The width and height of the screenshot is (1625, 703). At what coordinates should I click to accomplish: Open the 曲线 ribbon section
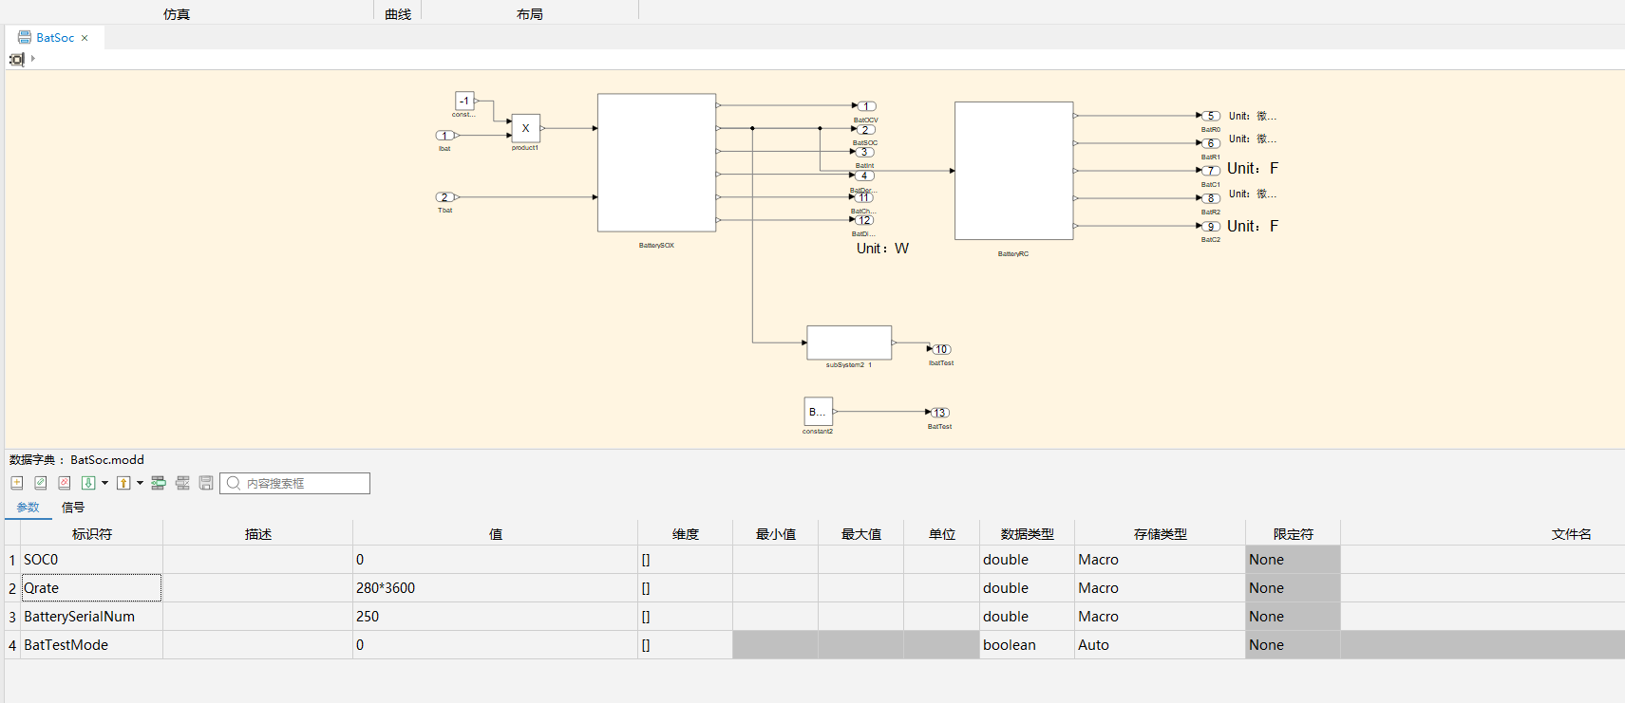click(x=398, y=14)
